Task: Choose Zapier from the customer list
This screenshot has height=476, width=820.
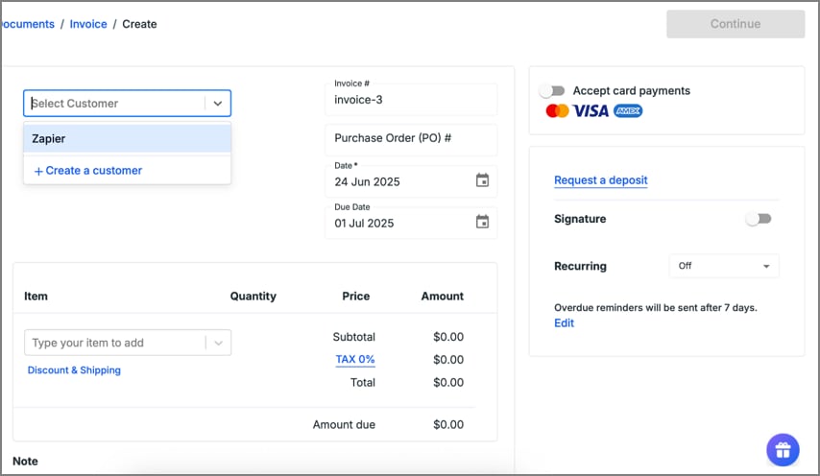Action: [x=127, y=138]
